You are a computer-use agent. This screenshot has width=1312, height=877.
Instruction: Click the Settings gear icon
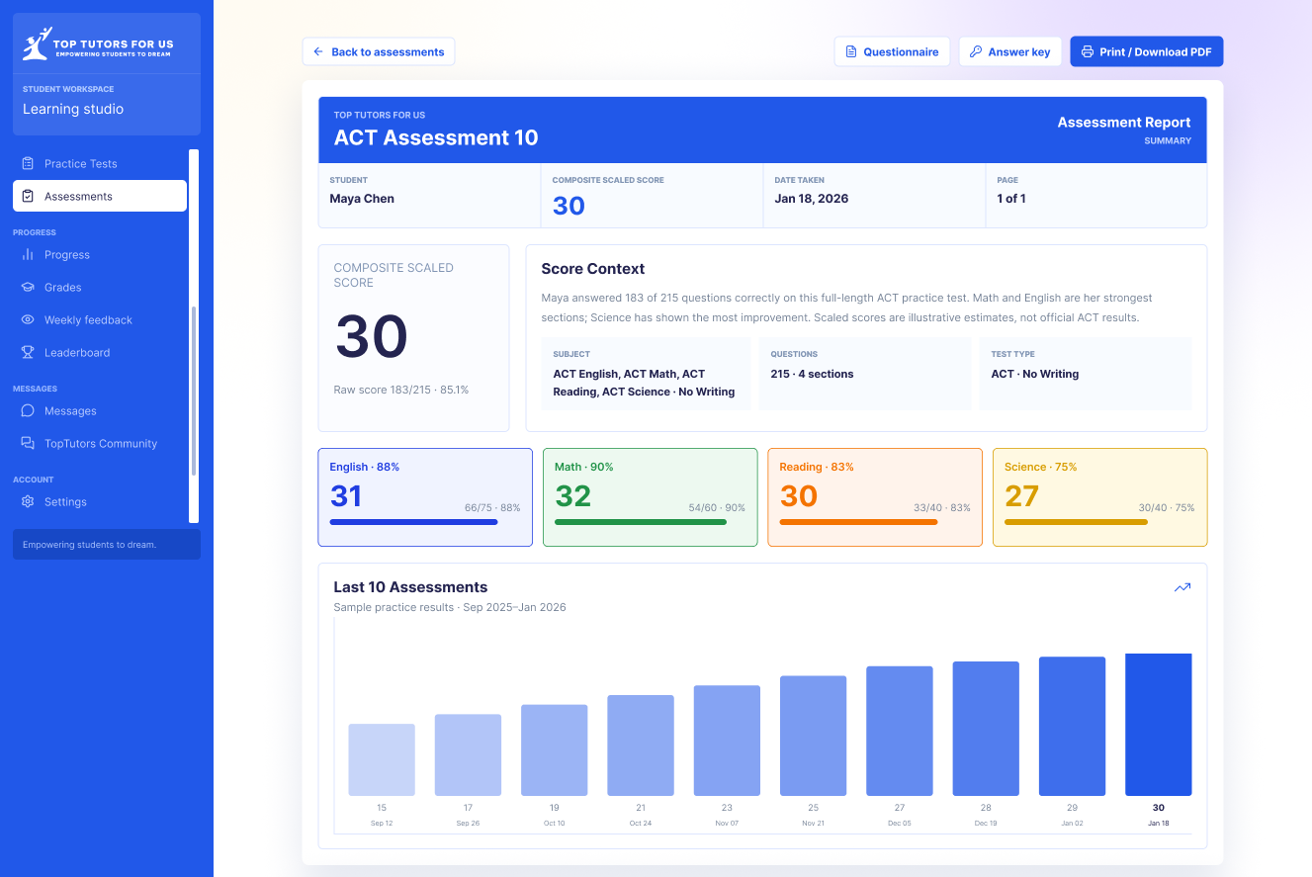(x=28, y=501)
